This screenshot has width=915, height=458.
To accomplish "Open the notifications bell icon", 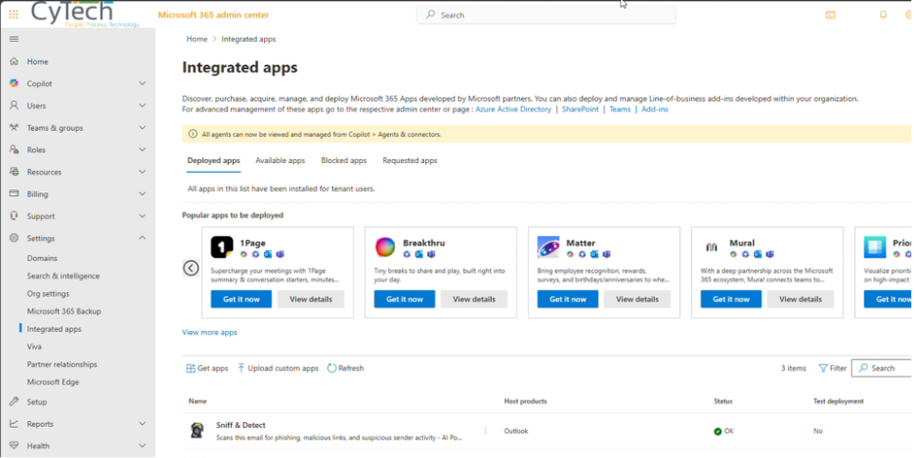I will 883,15.
